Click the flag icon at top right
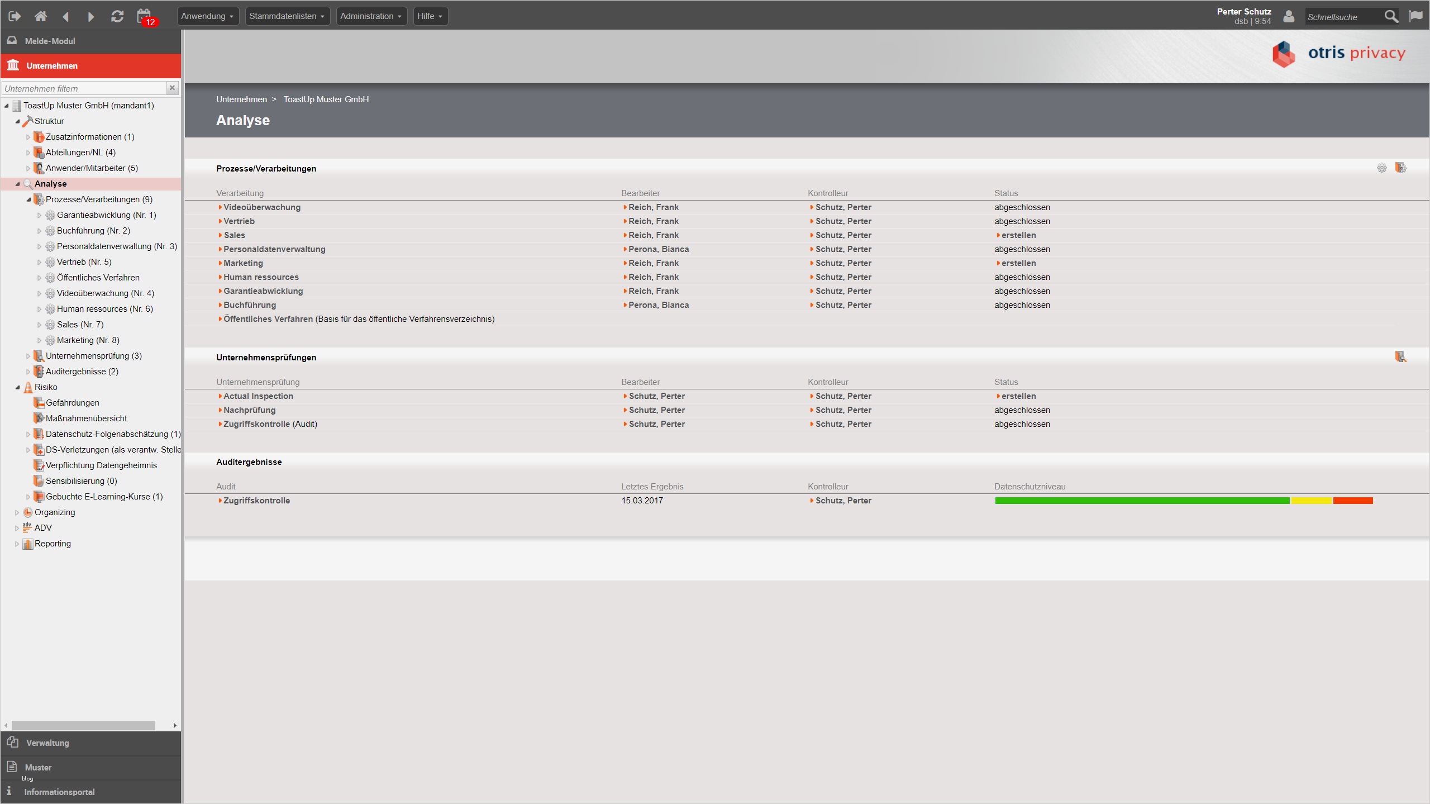The image size is (1430, 804). 1416,16
